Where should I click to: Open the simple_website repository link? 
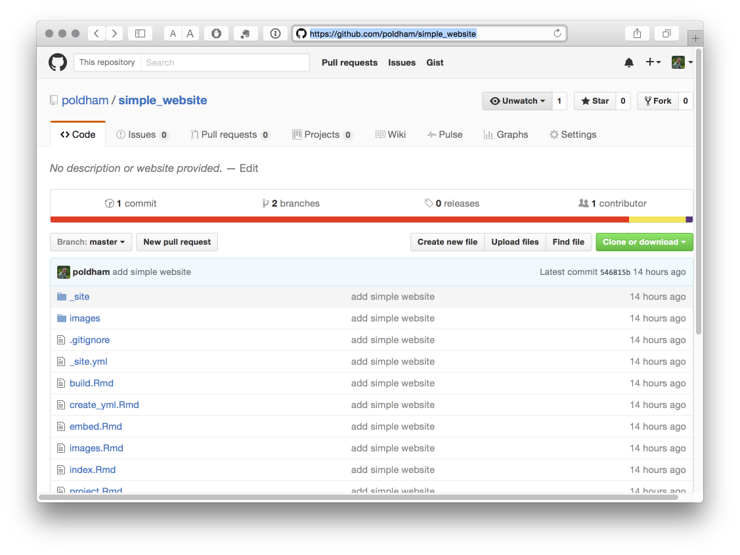click(162, 100)
